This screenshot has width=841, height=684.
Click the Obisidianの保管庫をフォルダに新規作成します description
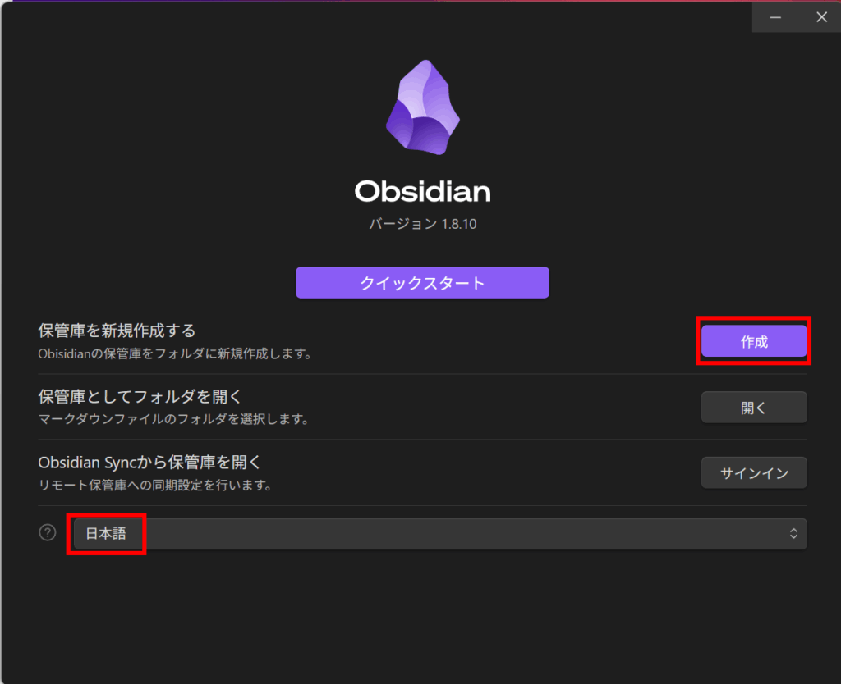(176, 353)
